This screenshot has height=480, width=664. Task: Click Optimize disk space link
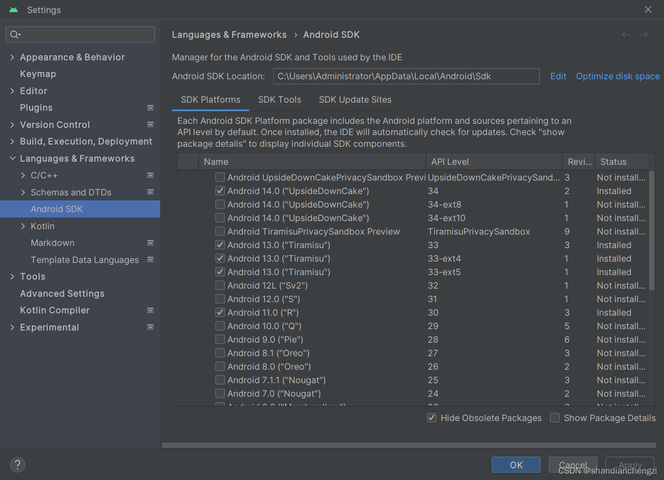click(618, 76)
